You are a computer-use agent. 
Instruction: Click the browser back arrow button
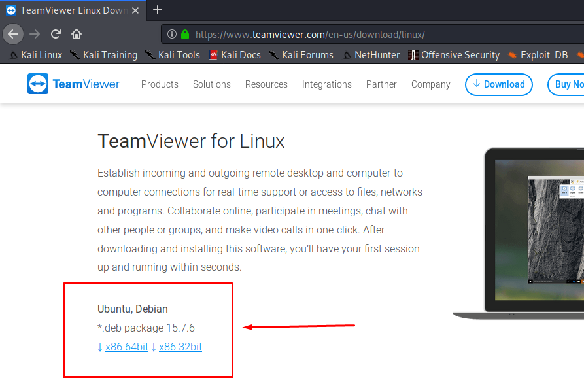coord(13,34)
